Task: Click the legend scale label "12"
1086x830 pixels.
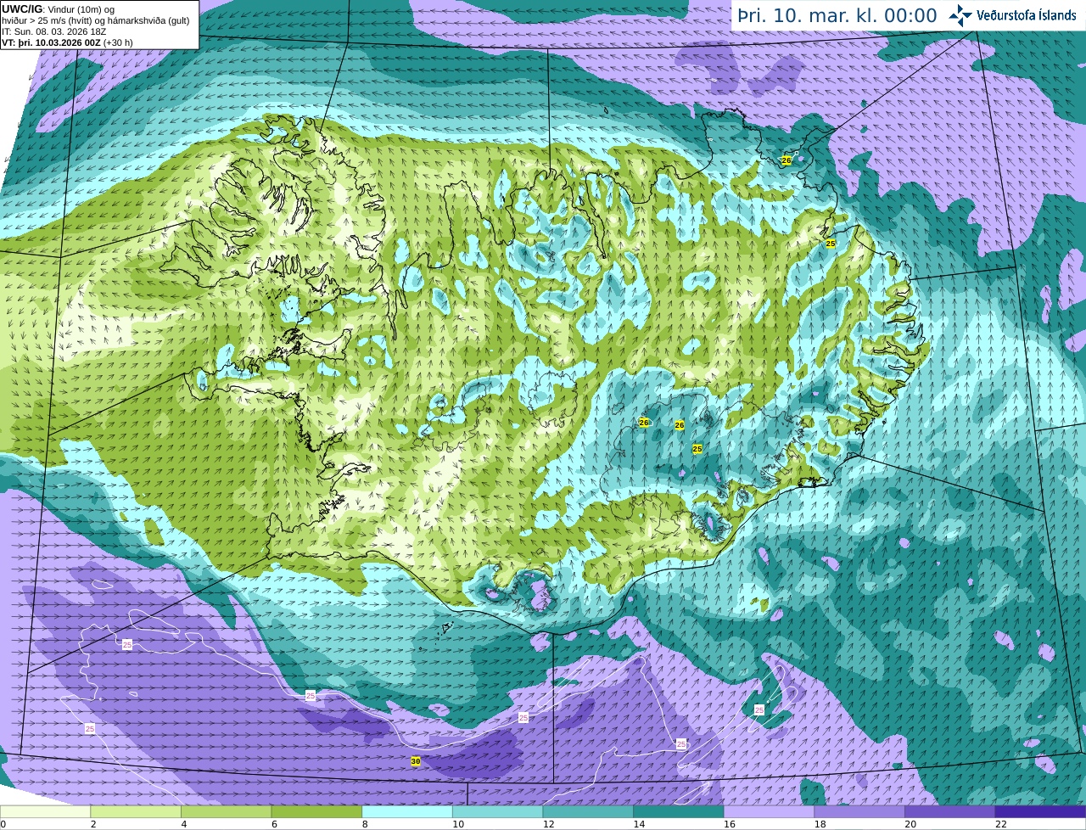Action: [x=549, y=824]
